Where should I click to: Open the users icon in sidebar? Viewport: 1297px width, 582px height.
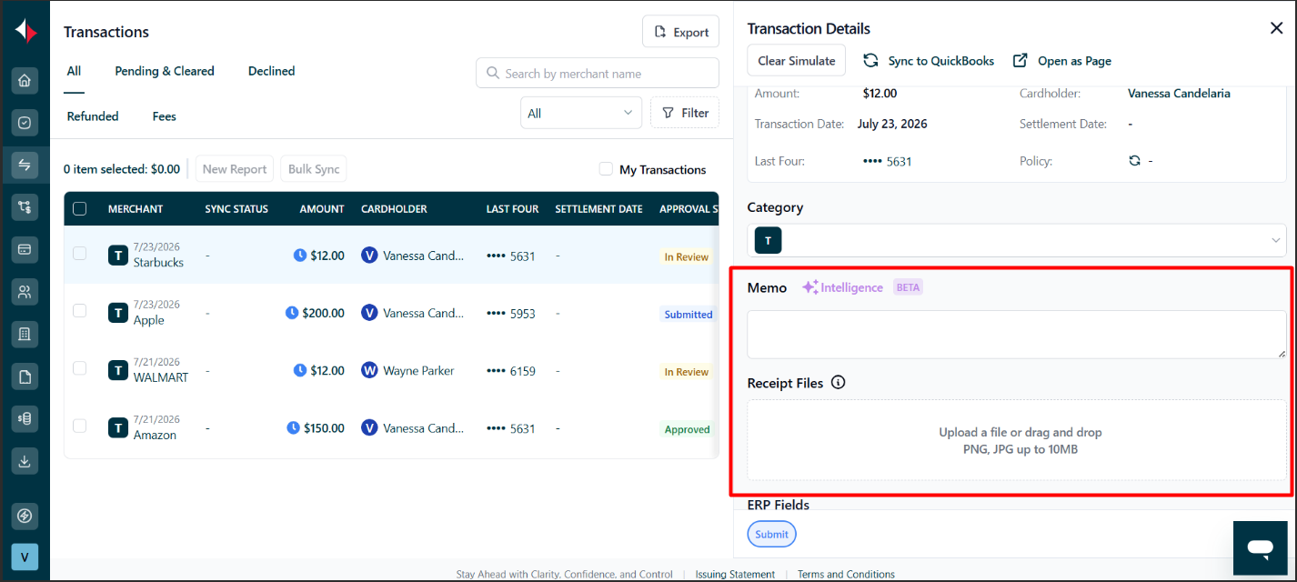[25, 292]
